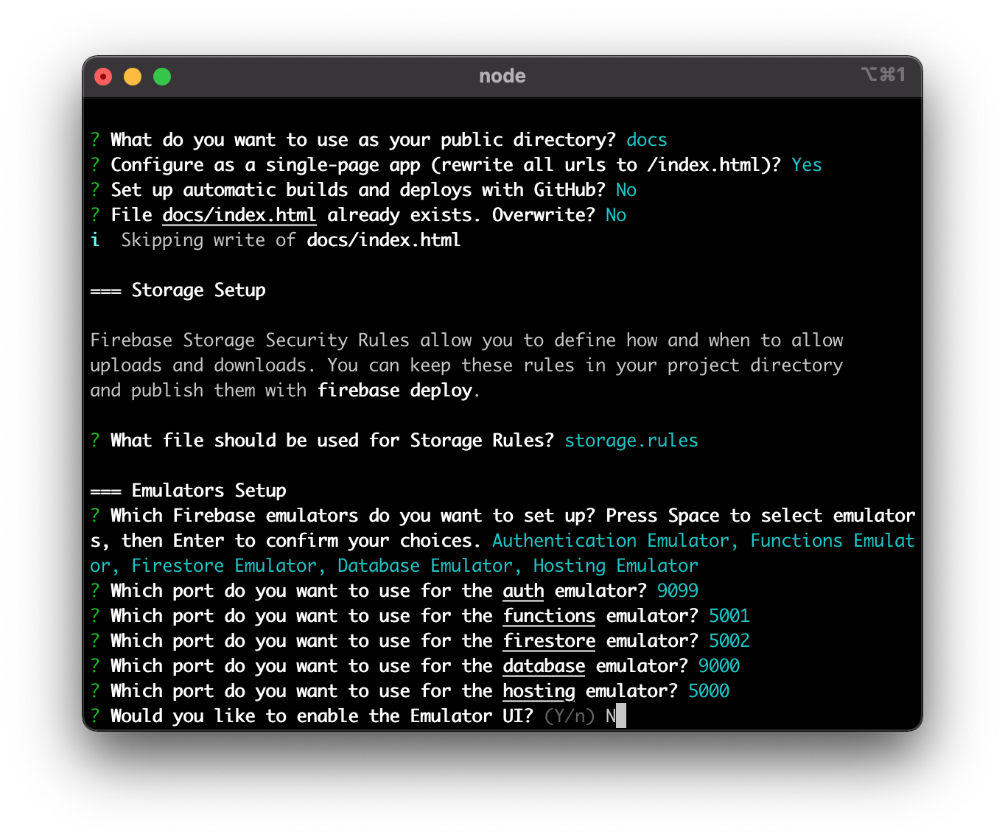Click the '(Y/n)' hint on Emulator UI prompt
Viewport: 1005px width, 840px height.
coord(570,716)
